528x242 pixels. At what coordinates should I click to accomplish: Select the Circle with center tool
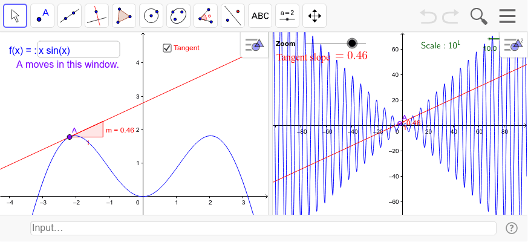tap(151, 16)
